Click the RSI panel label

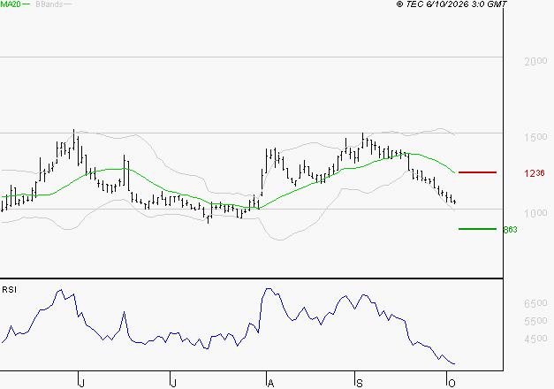(x=9, y=290)
